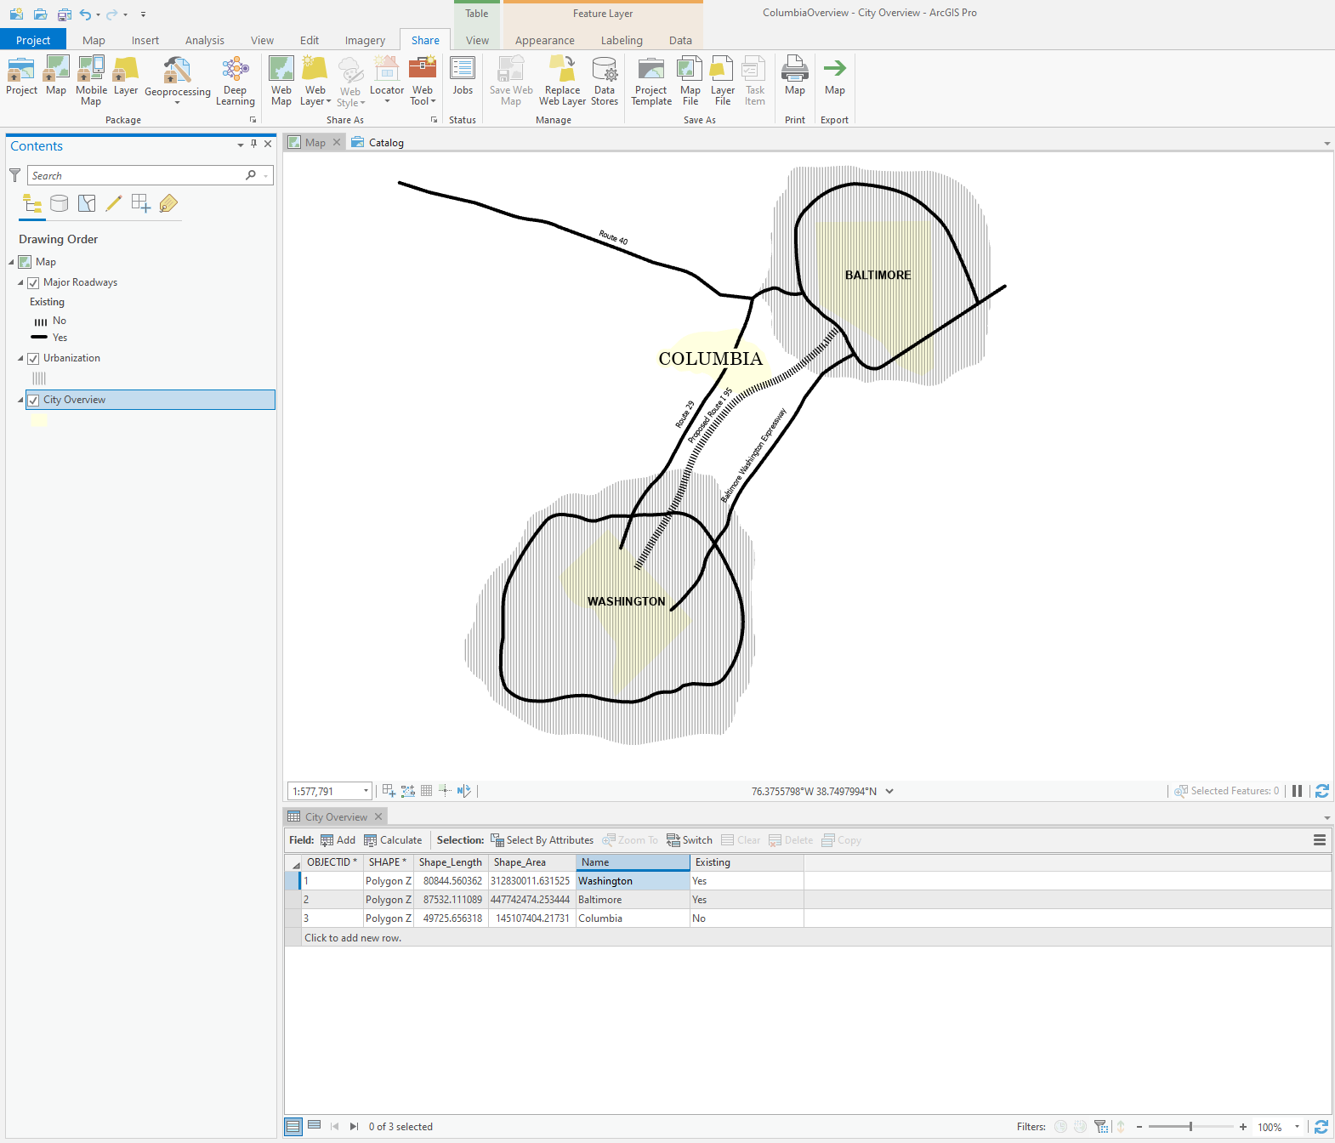Collapse the Major Roadways layer legend
Image resolution: width=1335 pixels, height=1143 pixels.
21,283
